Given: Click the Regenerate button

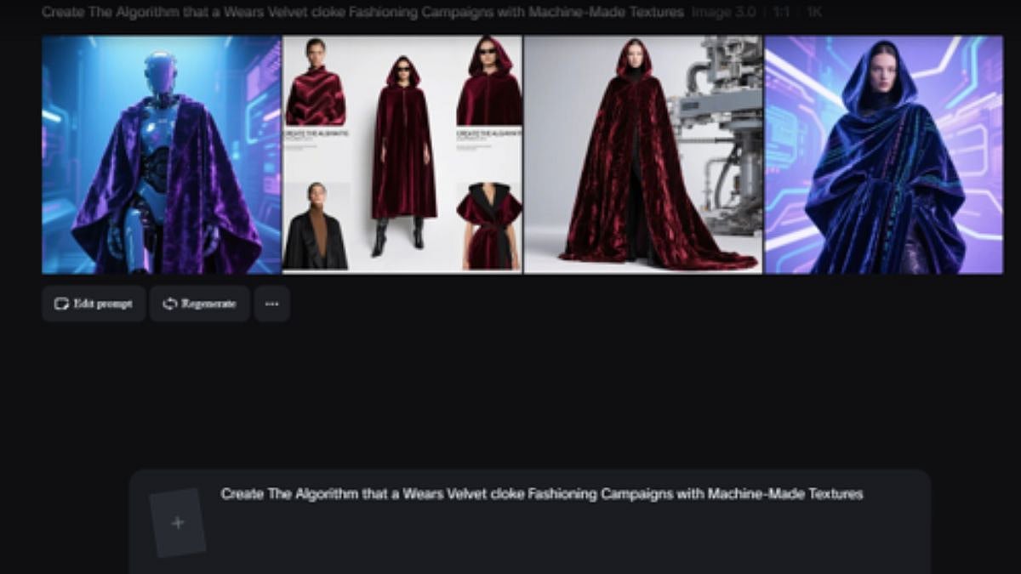Looking at the screenshot, I should tap(199, 304).
